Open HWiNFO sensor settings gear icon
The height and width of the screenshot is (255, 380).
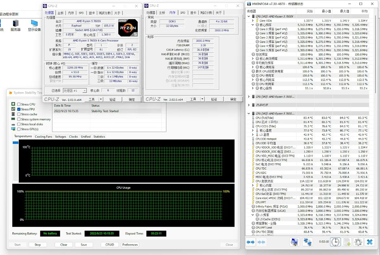[358, 242]
